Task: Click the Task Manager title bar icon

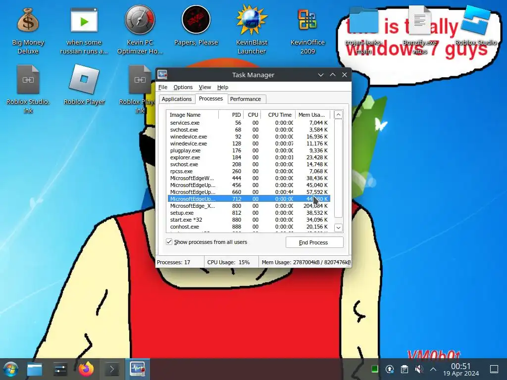Action: [162, 75]
